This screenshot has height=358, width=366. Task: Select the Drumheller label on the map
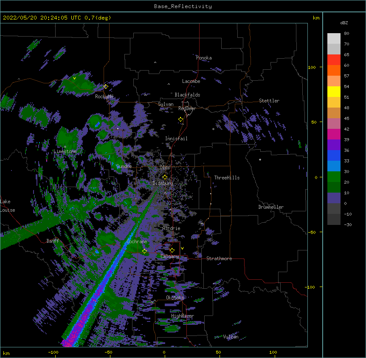pos(271,207)
